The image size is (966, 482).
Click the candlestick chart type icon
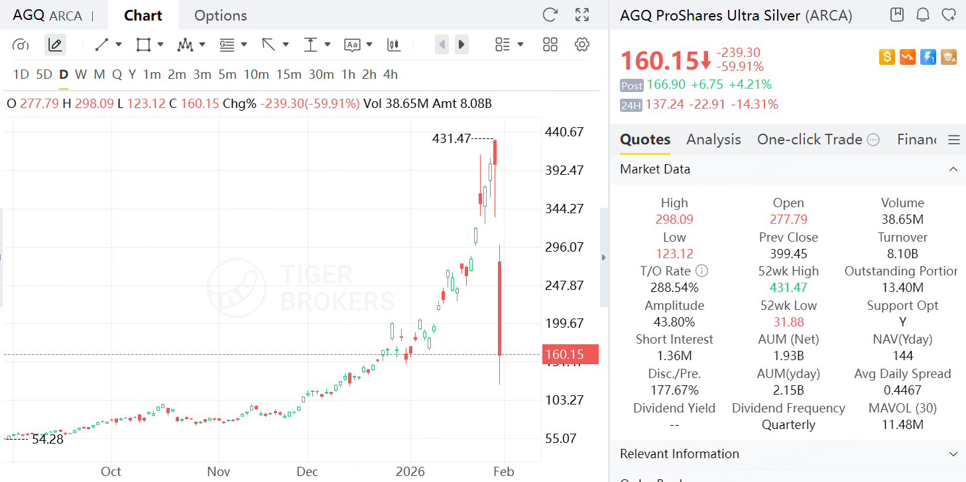(394, 45)
